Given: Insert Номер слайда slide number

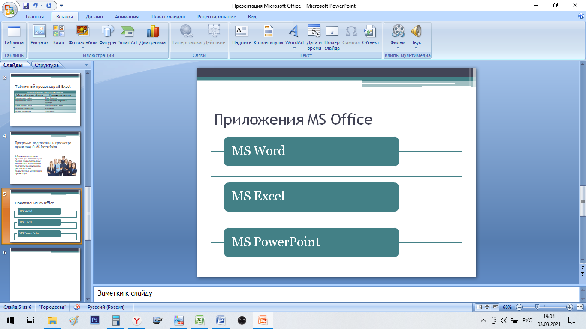Looking at the screenshot, I should pyautogui.click(x=332, y=37).
